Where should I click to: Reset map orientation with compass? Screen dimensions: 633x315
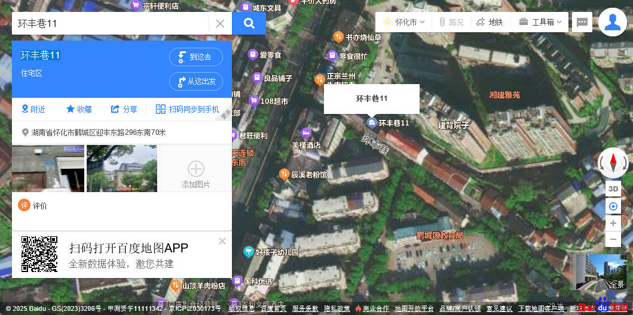613,162
